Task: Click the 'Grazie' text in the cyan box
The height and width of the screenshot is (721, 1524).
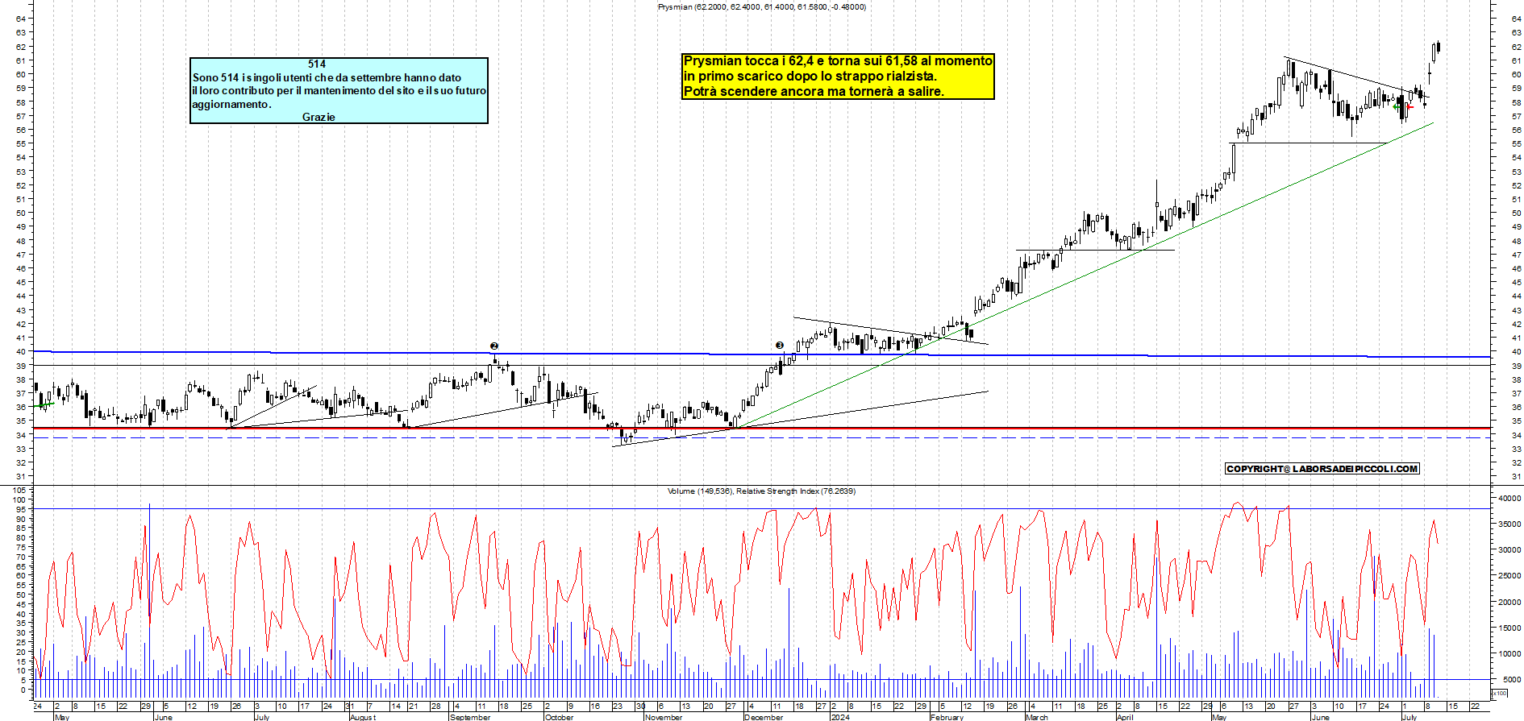Action: [x=319, y=117]
